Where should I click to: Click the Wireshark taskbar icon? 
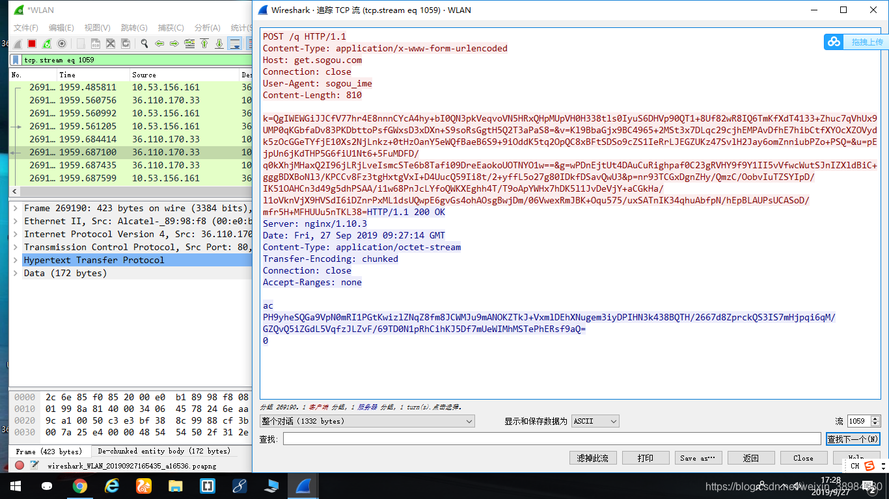(303, 485)
